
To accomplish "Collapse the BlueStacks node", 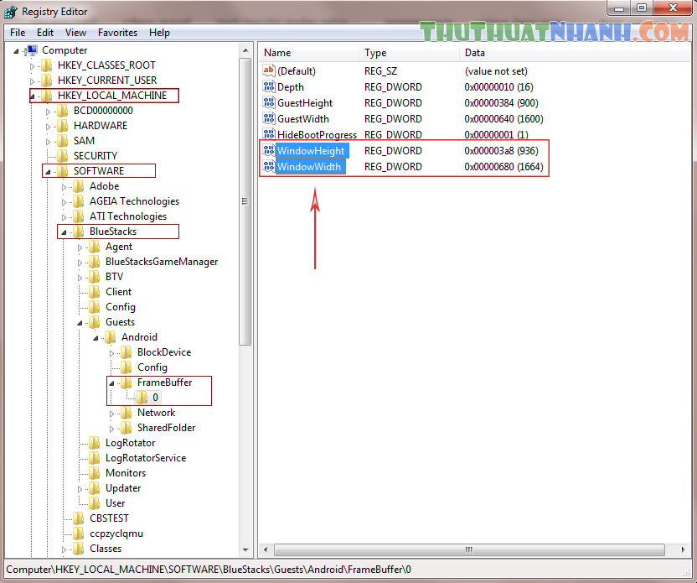I will (64, 232).
